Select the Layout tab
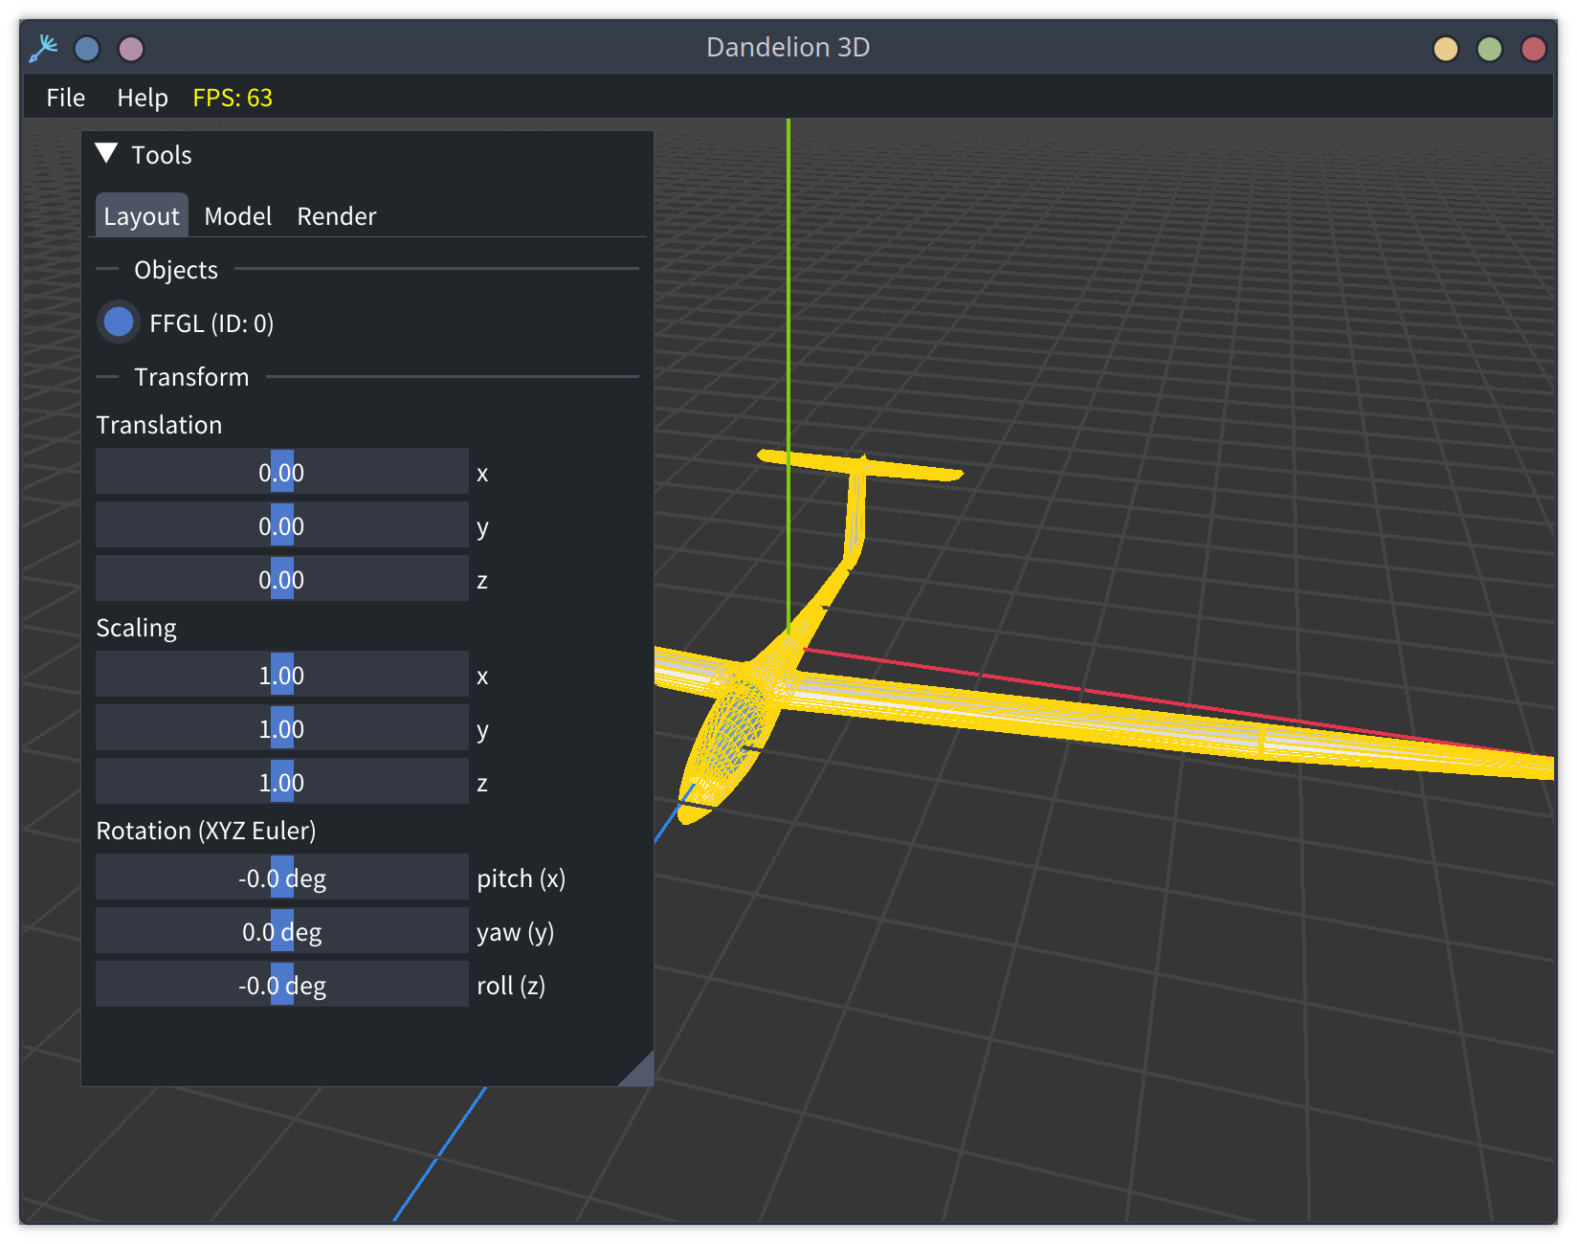Image resolution: width=1577 pixels, height=1244 pixels. point(141,216)
